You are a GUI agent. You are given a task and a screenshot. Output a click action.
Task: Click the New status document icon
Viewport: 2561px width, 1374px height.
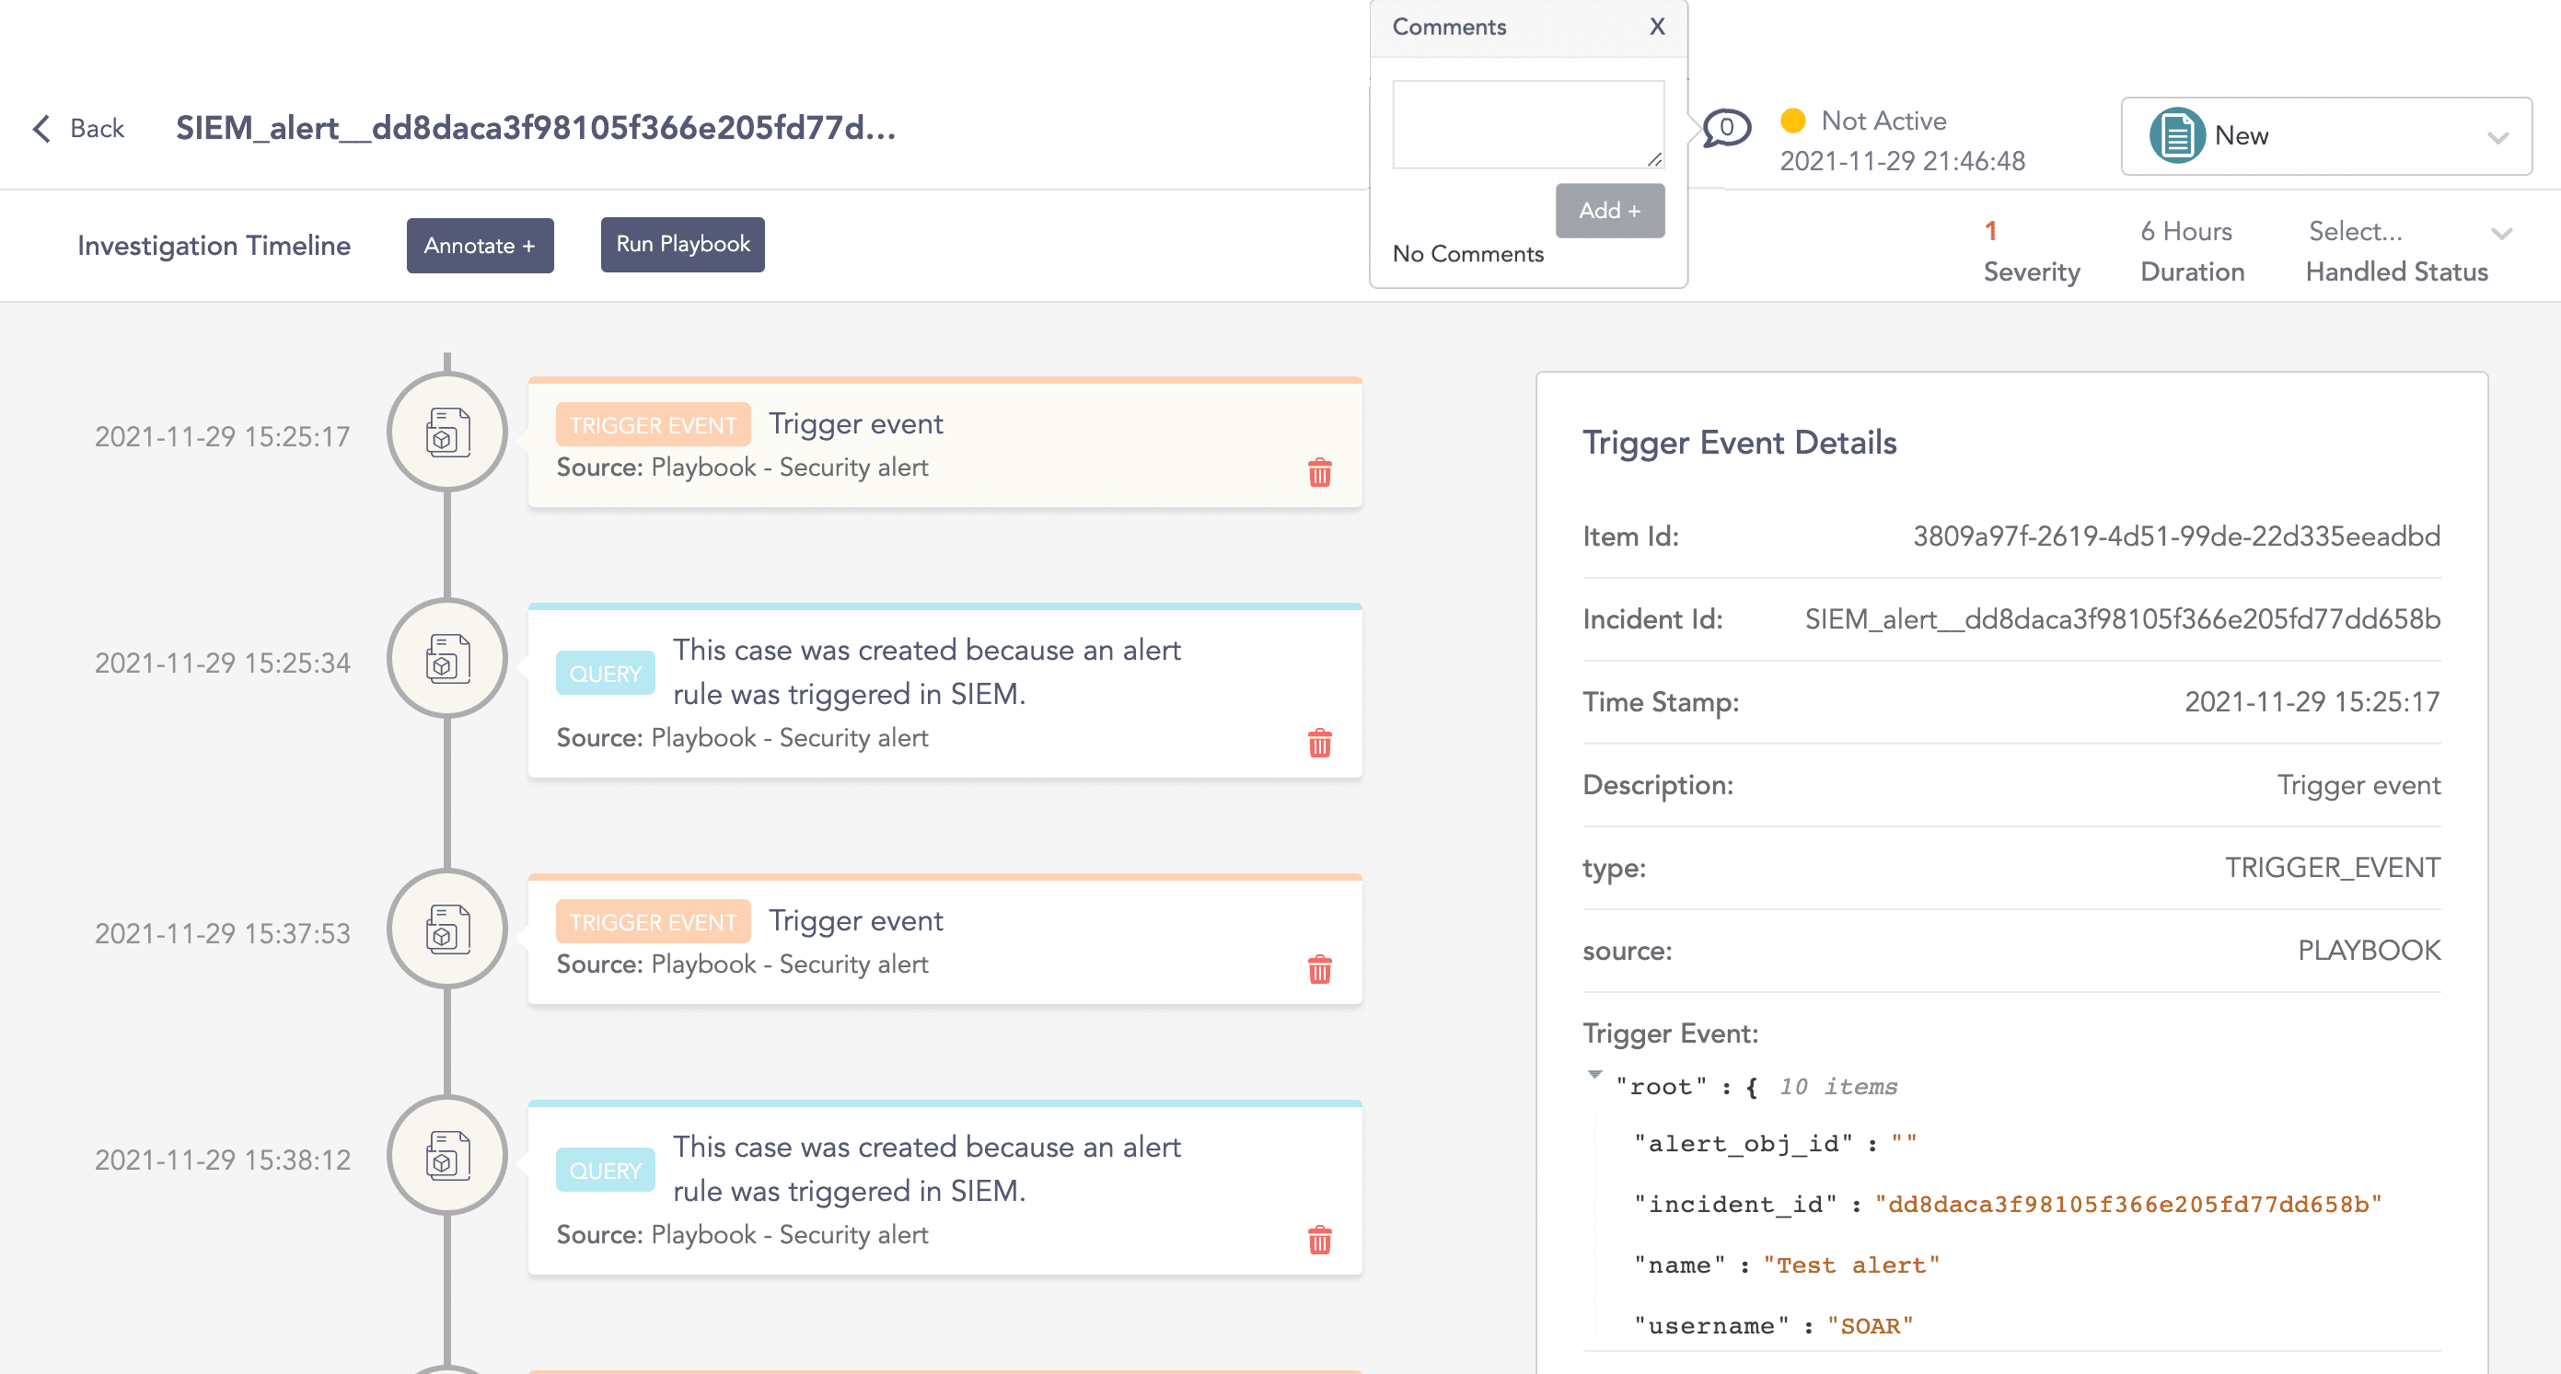click(2176, 136)
